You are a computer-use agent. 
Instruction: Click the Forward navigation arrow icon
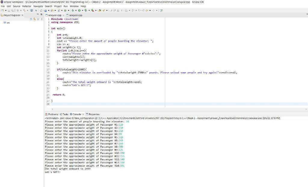pos(153,11)
